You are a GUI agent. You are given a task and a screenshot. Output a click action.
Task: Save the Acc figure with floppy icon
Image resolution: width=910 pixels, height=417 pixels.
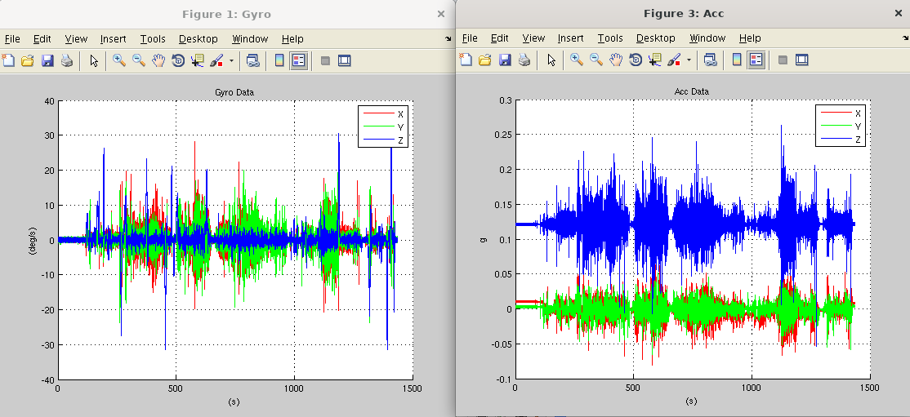[x=504, y=60]
